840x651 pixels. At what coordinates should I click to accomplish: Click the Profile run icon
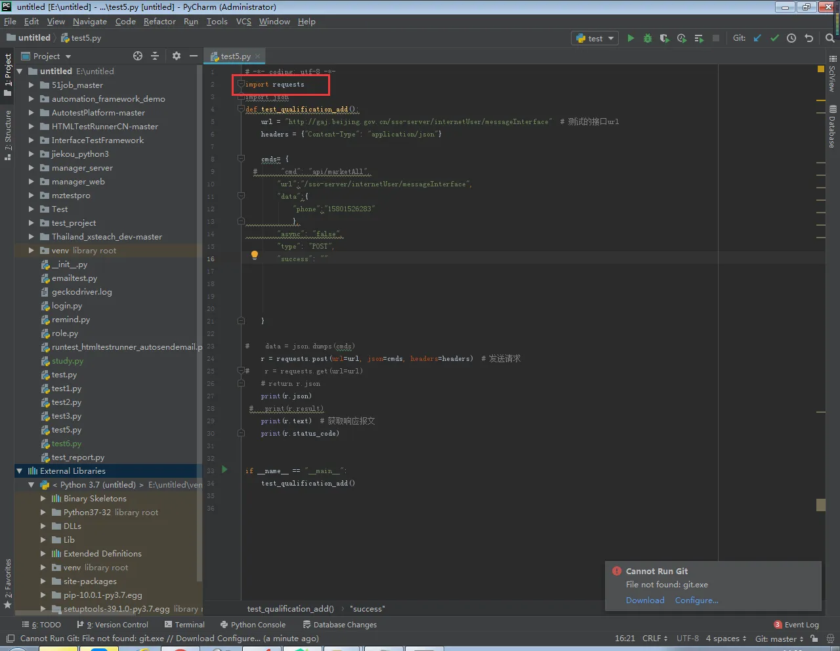(682, 38)
